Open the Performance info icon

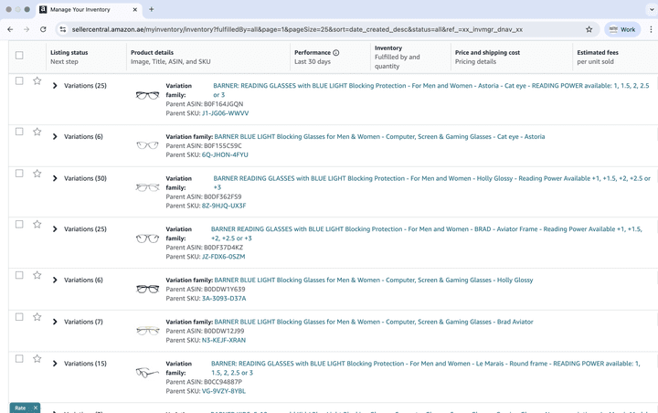[x=336, y=52]
